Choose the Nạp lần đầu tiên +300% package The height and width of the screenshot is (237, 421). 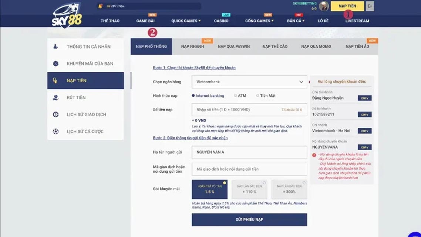pos(289,189)
